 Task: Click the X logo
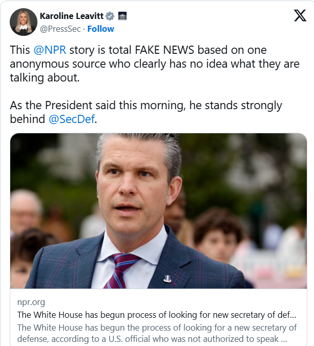tap(300, 16)
